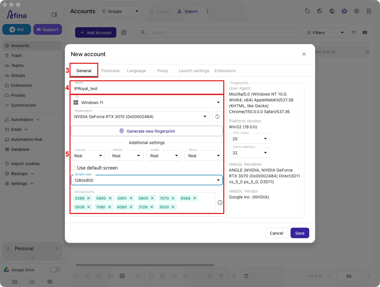
Task: Close the New account dialog
Action: [x=304, y=54]
